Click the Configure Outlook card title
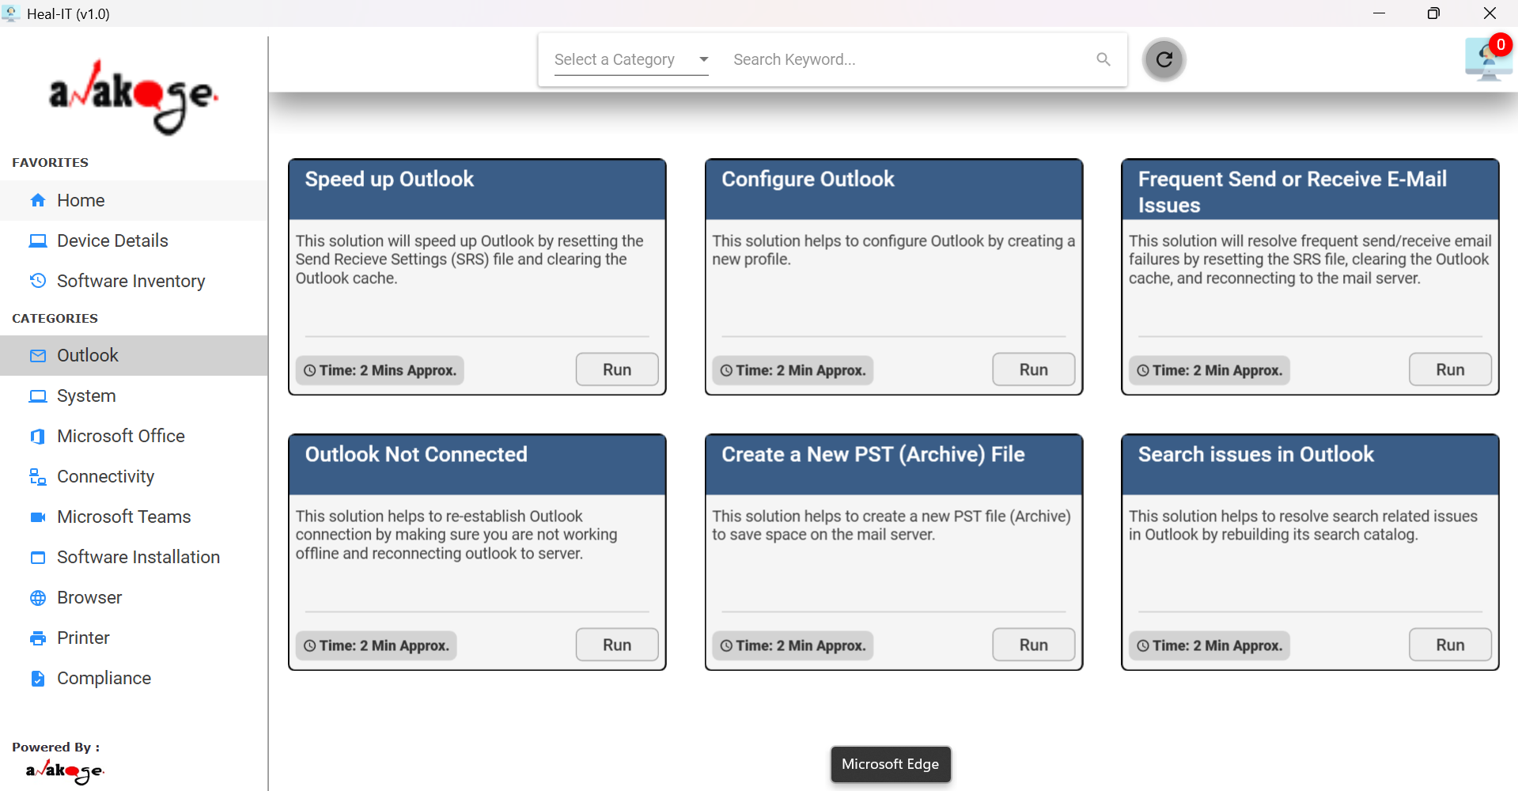The image size is (1518, 791). click(808, 180)
